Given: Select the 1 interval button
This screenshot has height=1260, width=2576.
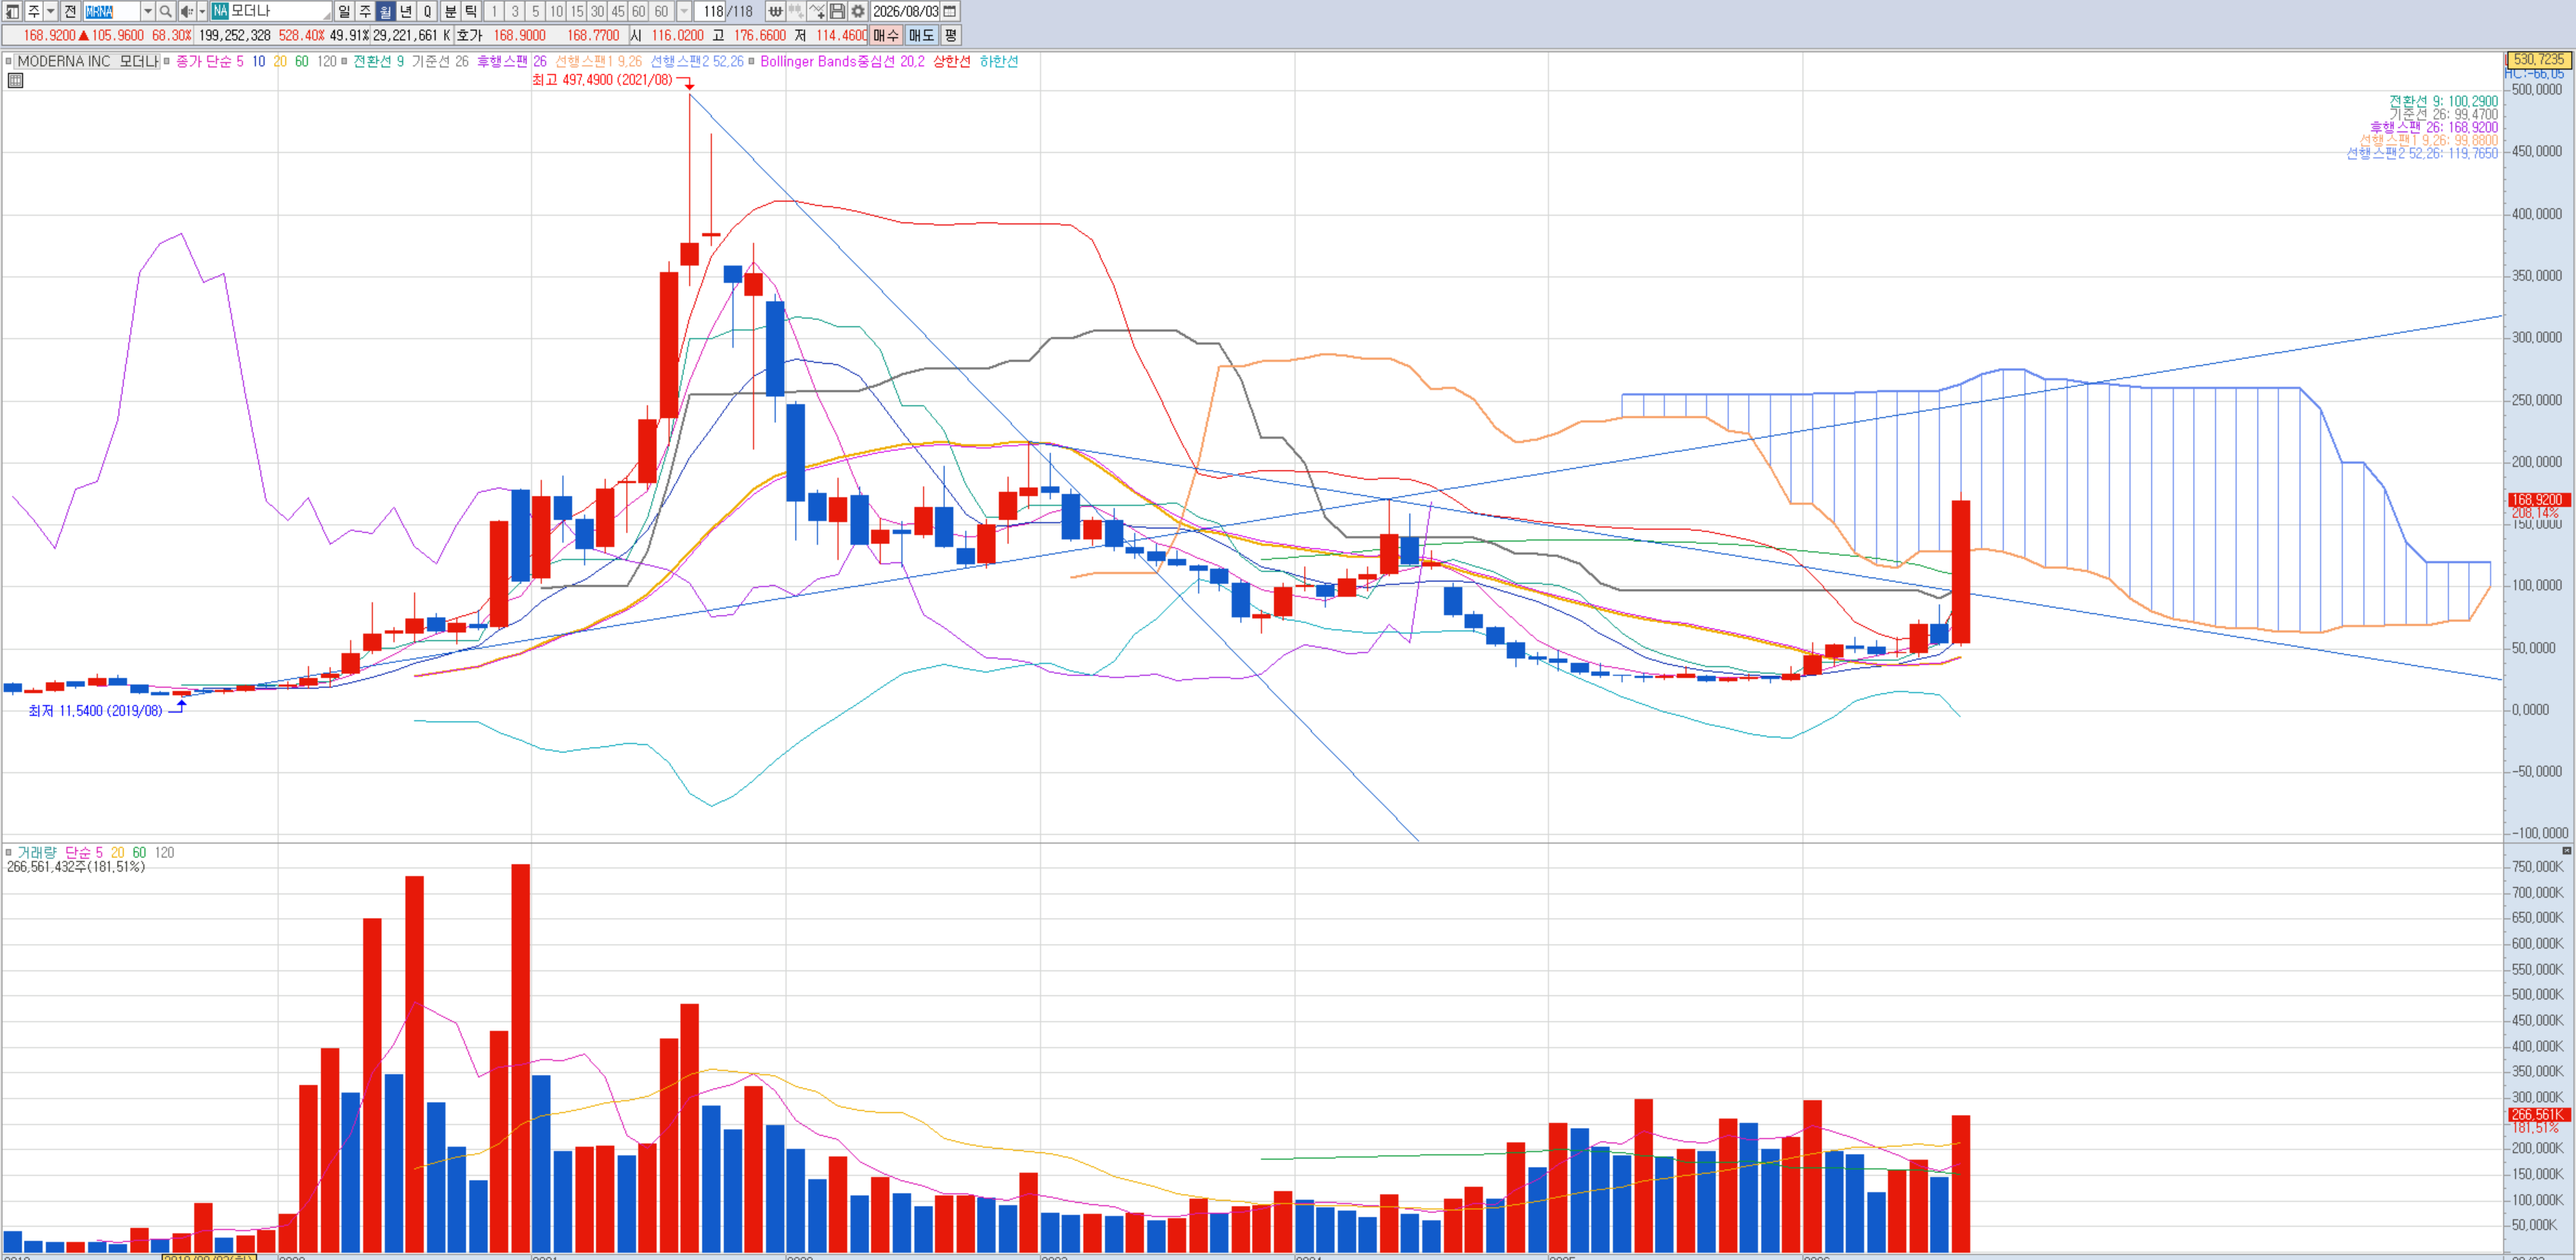Looking at the screenshot, I should 494,11.
